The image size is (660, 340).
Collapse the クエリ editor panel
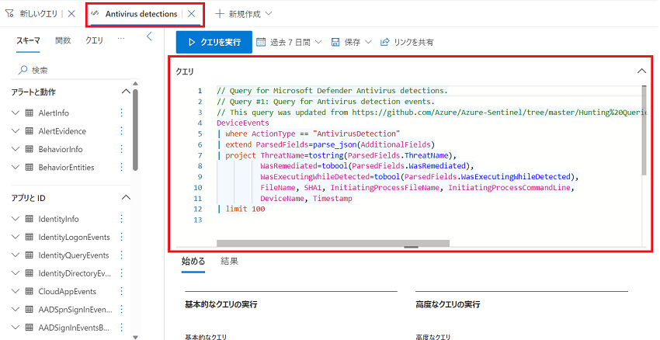click(641, 71)
